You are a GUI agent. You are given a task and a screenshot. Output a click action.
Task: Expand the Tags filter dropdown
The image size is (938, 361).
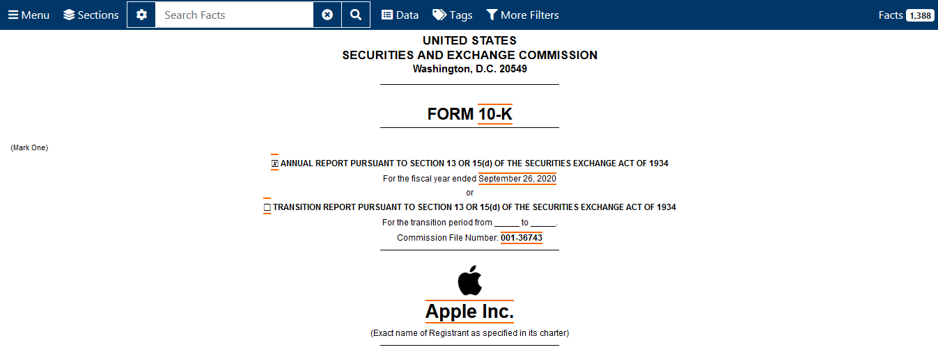(x=453, y=15)
